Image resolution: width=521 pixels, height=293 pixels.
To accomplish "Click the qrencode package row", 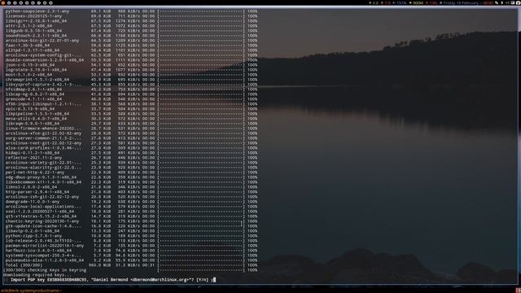I will pyautogui.click(x=131, y=99).
